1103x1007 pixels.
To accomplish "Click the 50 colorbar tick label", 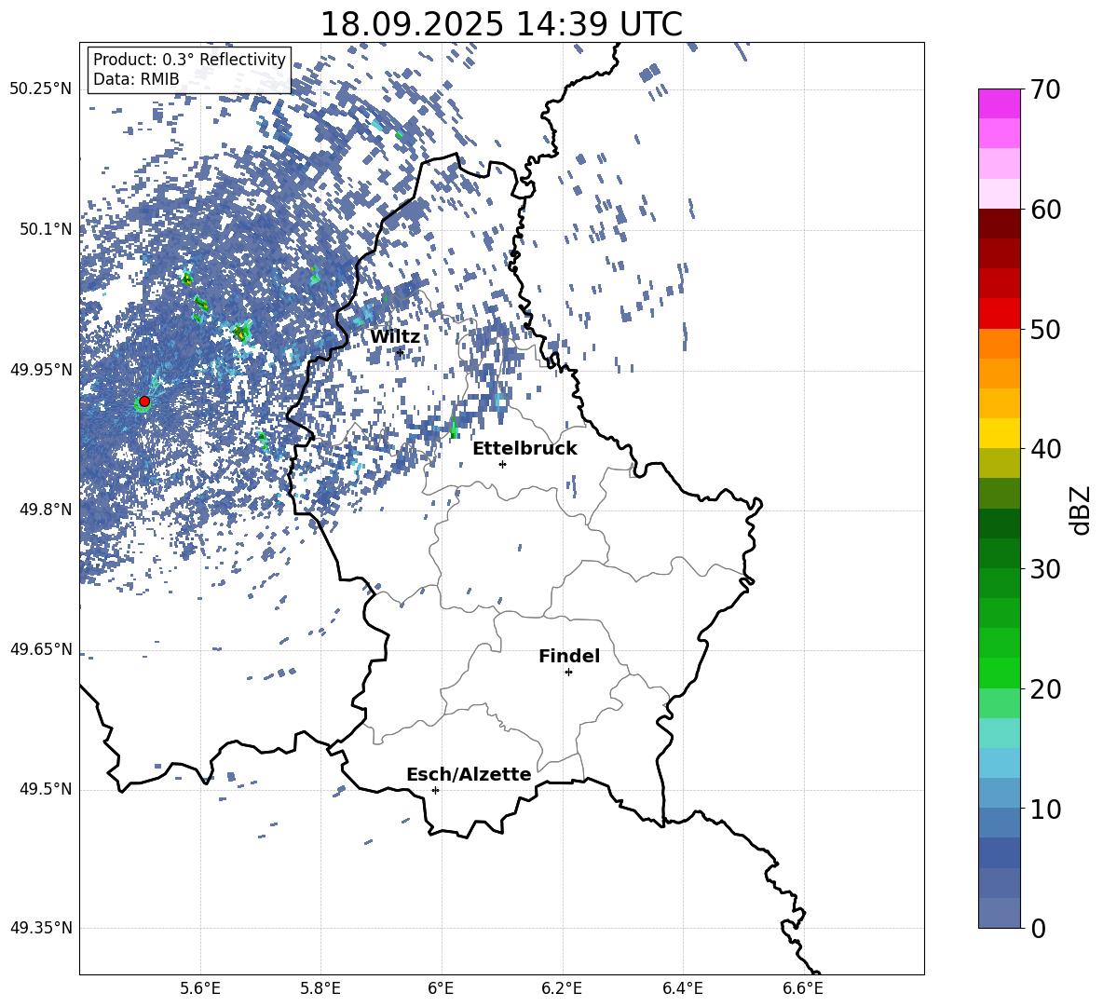I will 1045,329.
